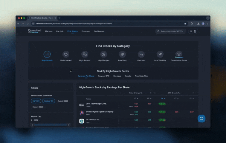Image resolution: width=226 pixels, height=143 pixels.
Task: Click the GE Vernova logo
Action: pos(82,121)
